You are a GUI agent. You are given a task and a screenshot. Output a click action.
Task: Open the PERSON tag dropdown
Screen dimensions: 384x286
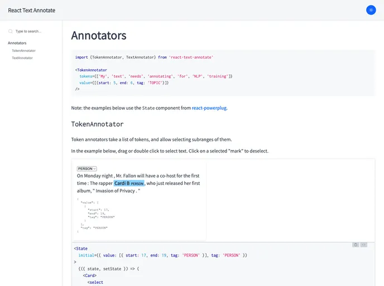point(87,169)
